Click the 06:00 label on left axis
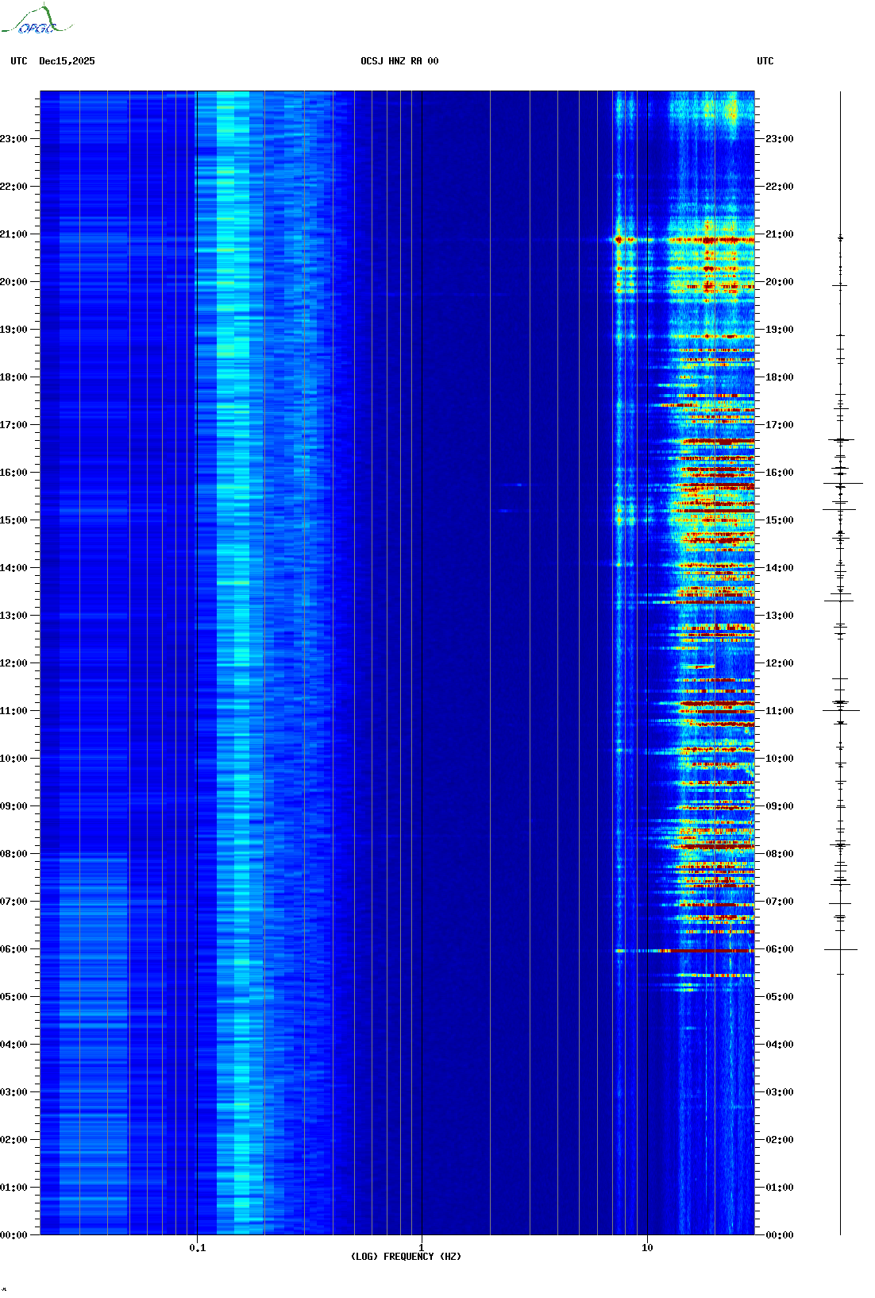The image size is (875, 1298). 14,949
